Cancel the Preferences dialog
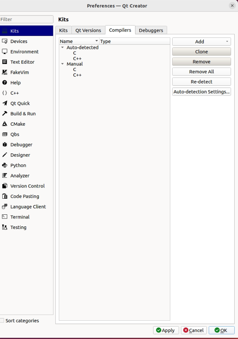This screenshot has height=339, width=238. (x=194, y=330)
